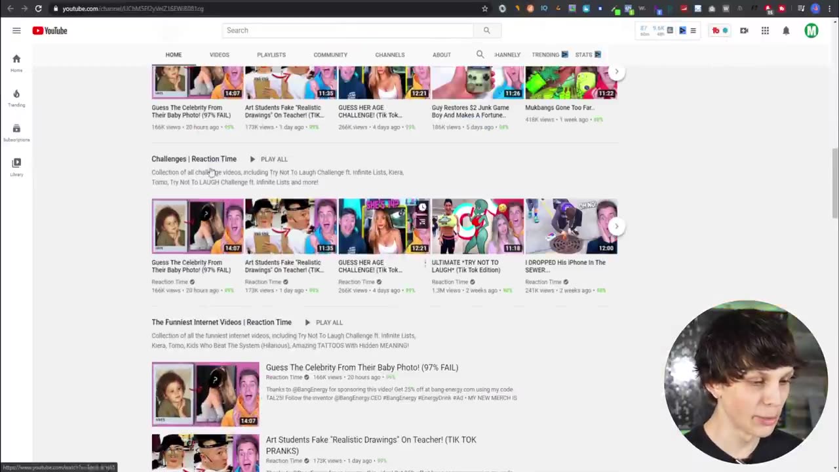Image resolution: width=839 pixels, height=472 pixels.
Task: Open Mukbangs Gone Too Far video title
Action: (x=559, y=108)
